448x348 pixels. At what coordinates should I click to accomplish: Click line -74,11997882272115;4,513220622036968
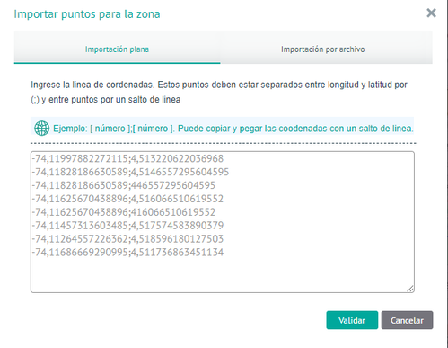(127, 158)
